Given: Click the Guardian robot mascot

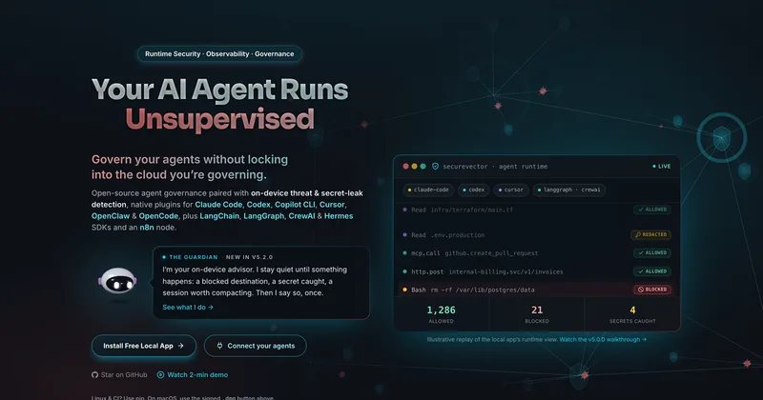Looking at the screenshot, I should click(x=117, y=281).
